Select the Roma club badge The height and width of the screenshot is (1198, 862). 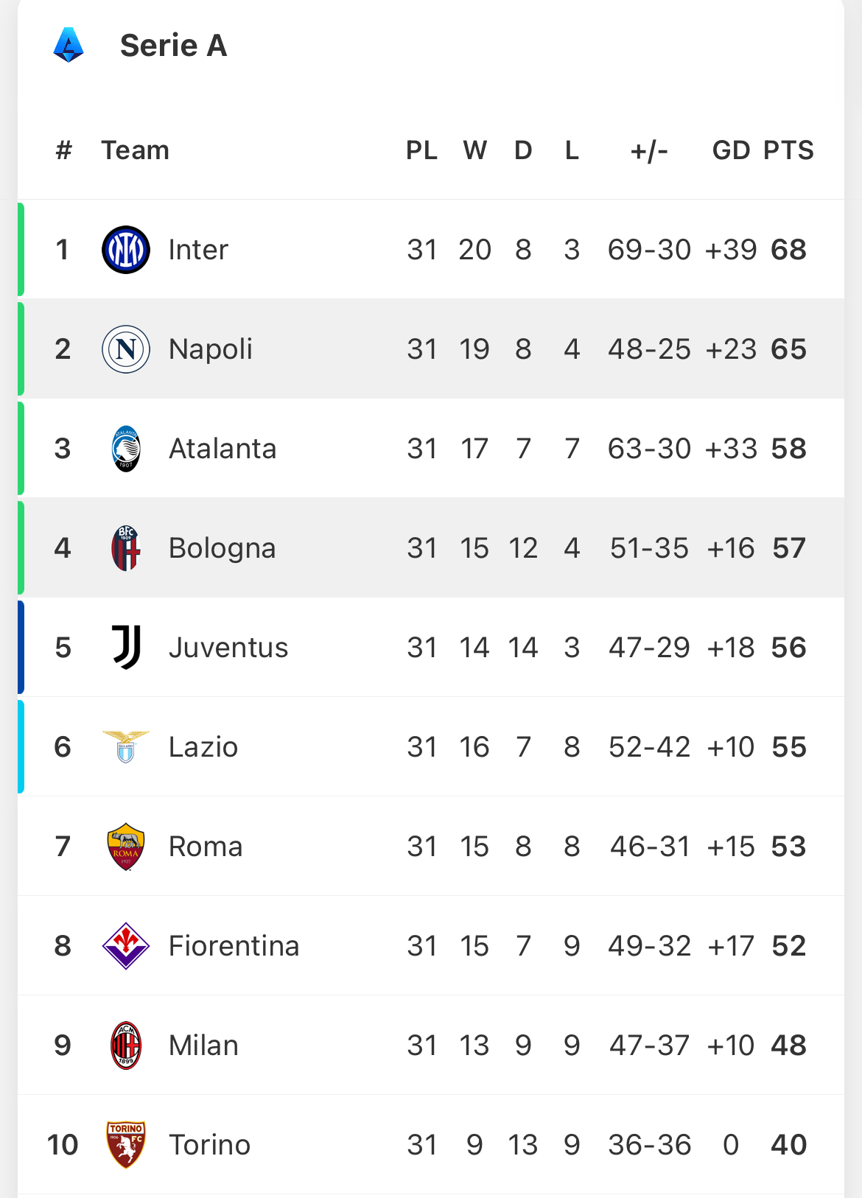click(x=126, y=847)
